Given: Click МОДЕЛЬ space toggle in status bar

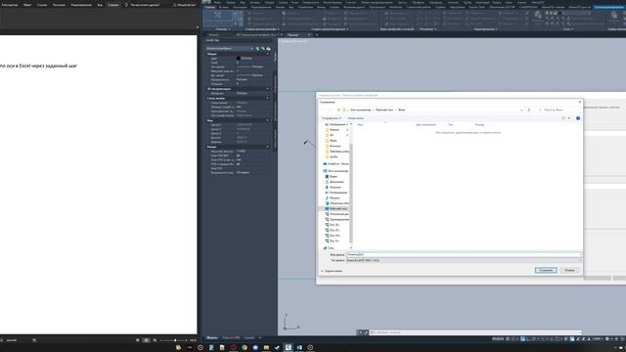Looking at the screenshot, I should pyautogui.click(x=498, y=339).
